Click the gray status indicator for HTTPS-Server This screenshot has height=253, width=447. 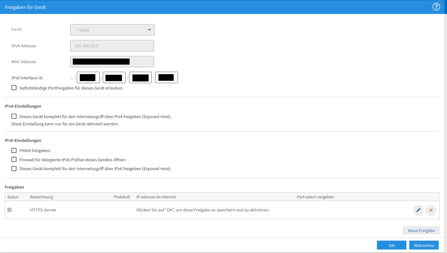pos(10,210)
